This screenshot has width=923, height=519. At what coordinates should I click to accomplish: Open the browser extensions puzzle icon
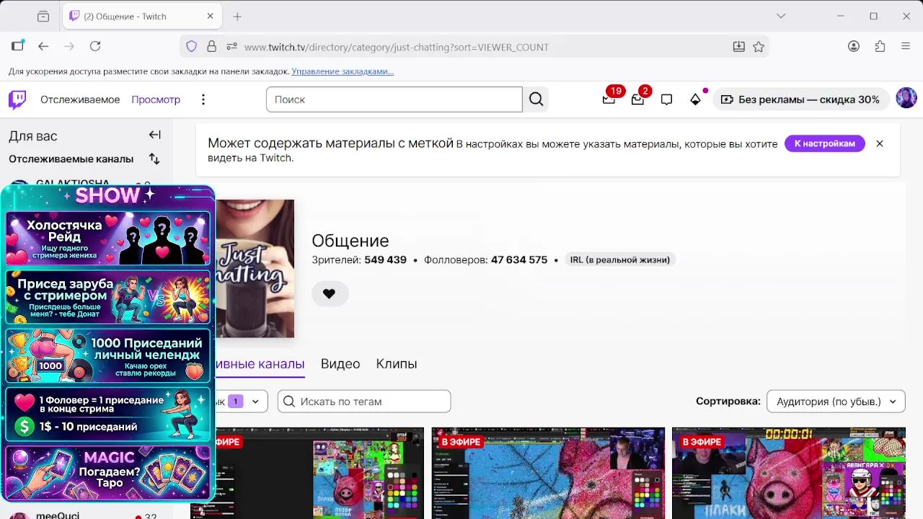point(880,46)
